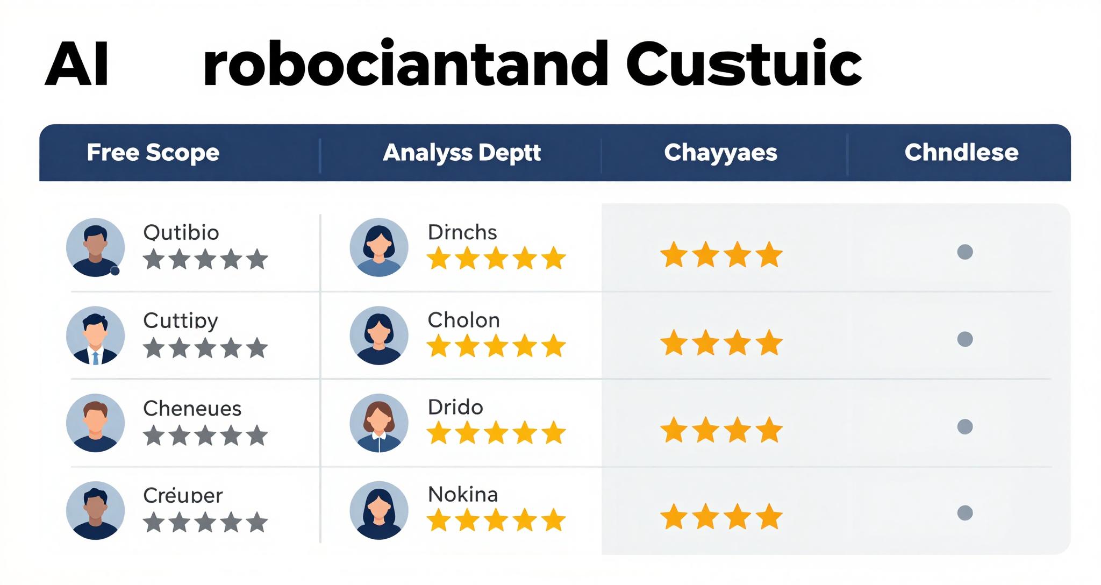Click the Cheneues avatar icon

95,423
